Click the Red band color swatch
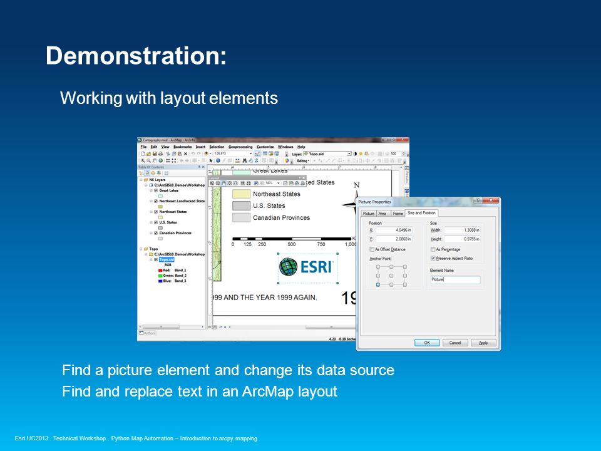Screen dimensions: 601x451 (x=160, y=271)
